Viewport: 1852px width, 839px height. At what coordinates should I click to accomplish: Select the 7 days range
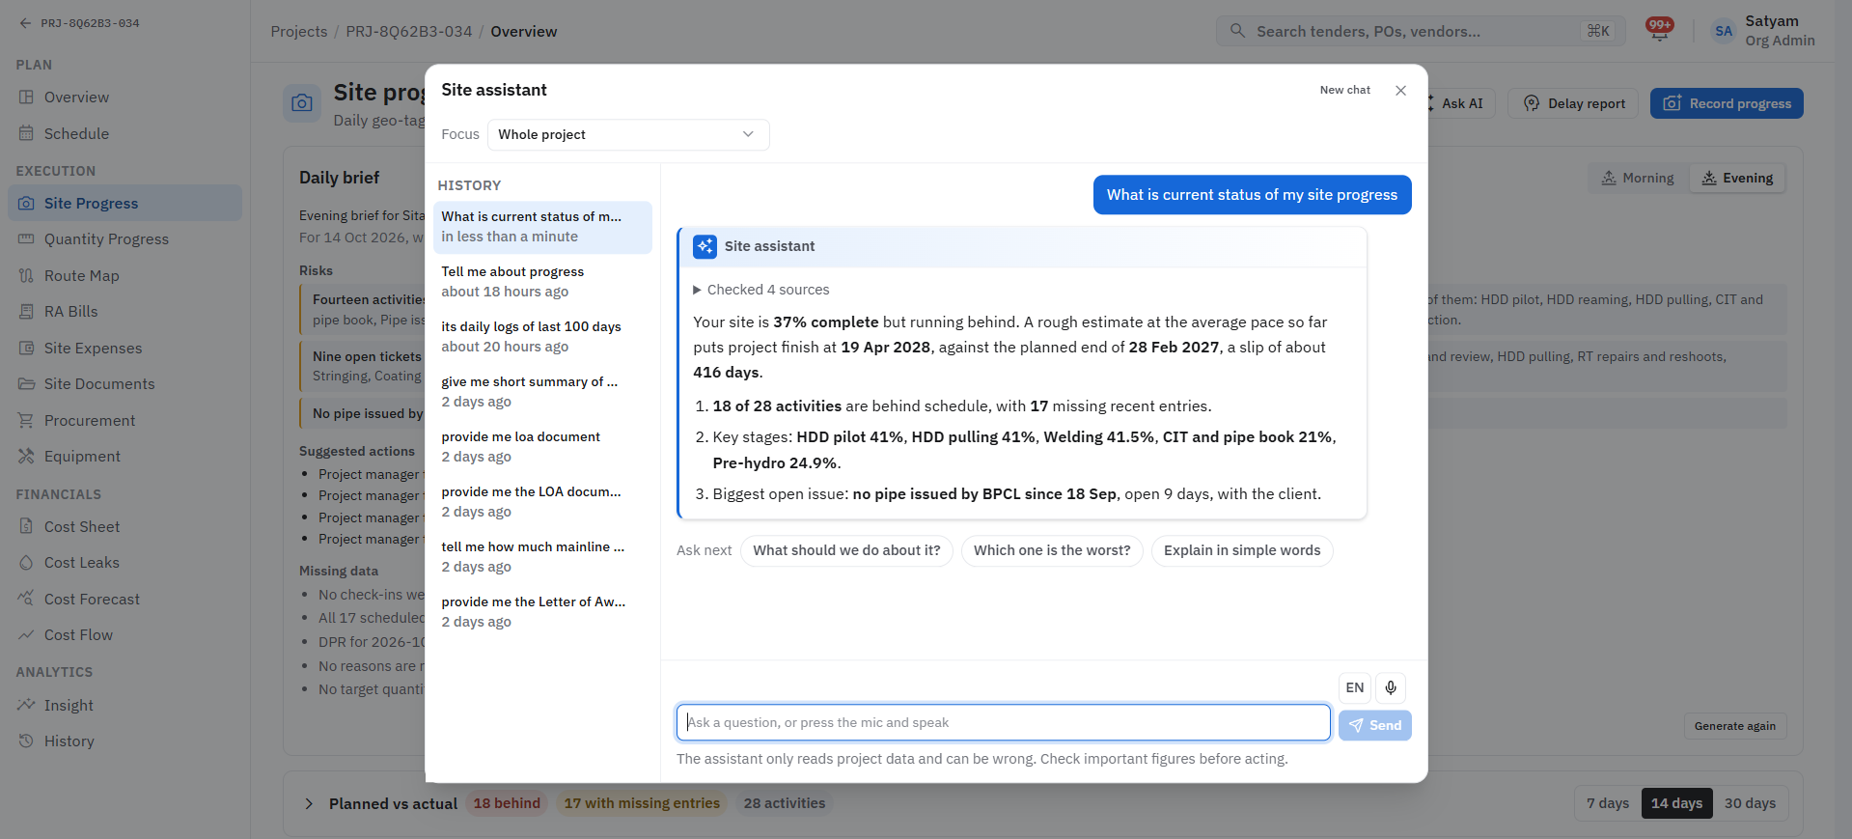[x=1608, y=803]
